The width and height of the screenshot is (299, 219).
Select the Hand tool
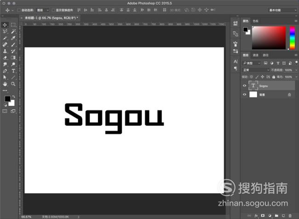5,84
